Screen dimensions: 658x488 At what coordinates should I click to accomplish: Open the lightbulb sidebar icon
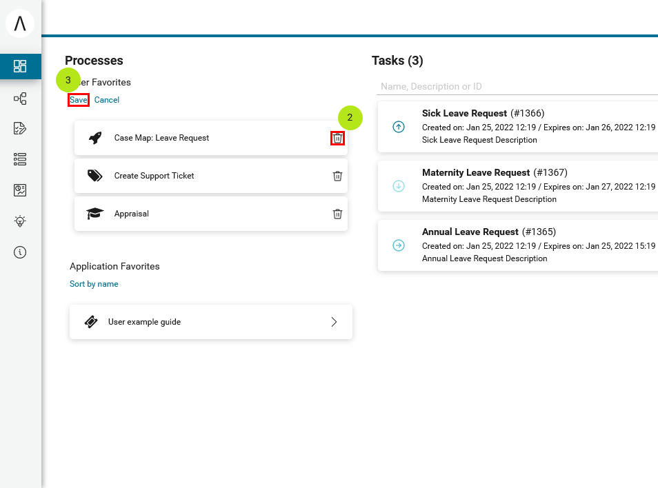click(20, 221)
